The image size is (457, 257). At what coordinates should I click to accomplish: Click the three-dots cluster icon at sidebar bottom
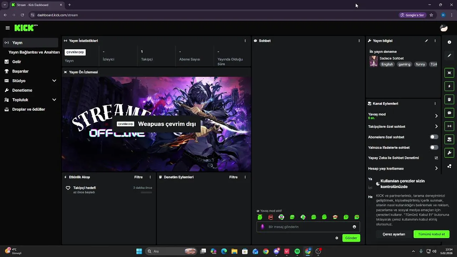point(449,166)
